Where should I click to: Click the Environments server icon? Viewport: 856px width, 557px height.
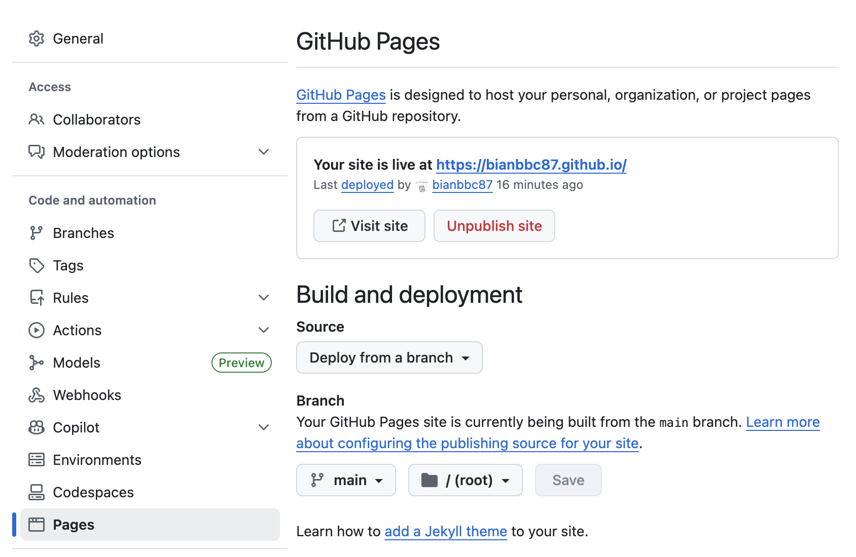37,460
